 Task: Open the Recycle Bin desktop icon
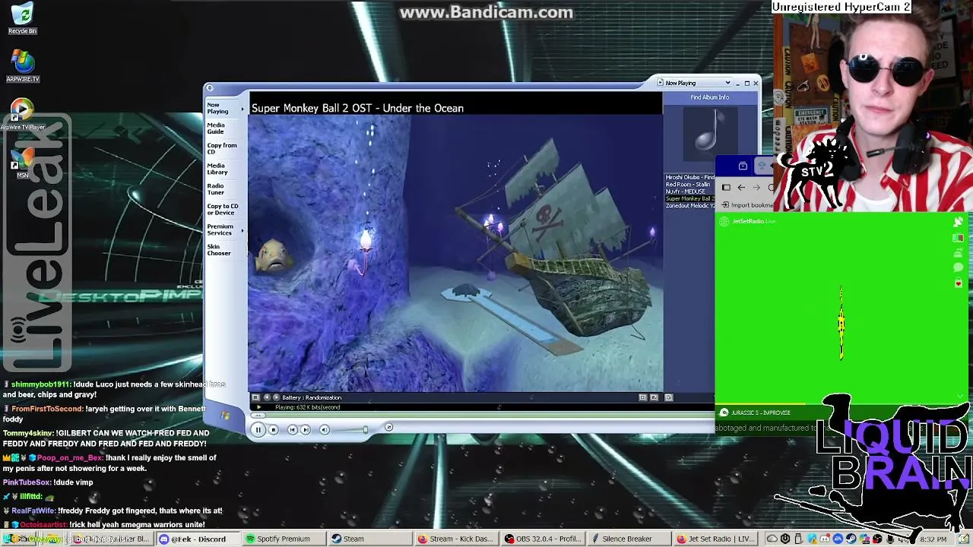[x=22, y=19]
